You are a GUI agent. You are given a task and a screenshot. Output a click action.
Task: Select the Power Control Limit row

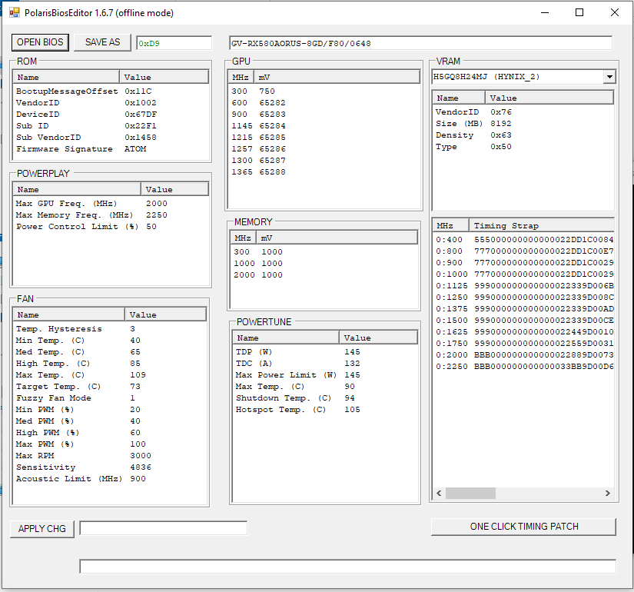(x=111, y=227)
